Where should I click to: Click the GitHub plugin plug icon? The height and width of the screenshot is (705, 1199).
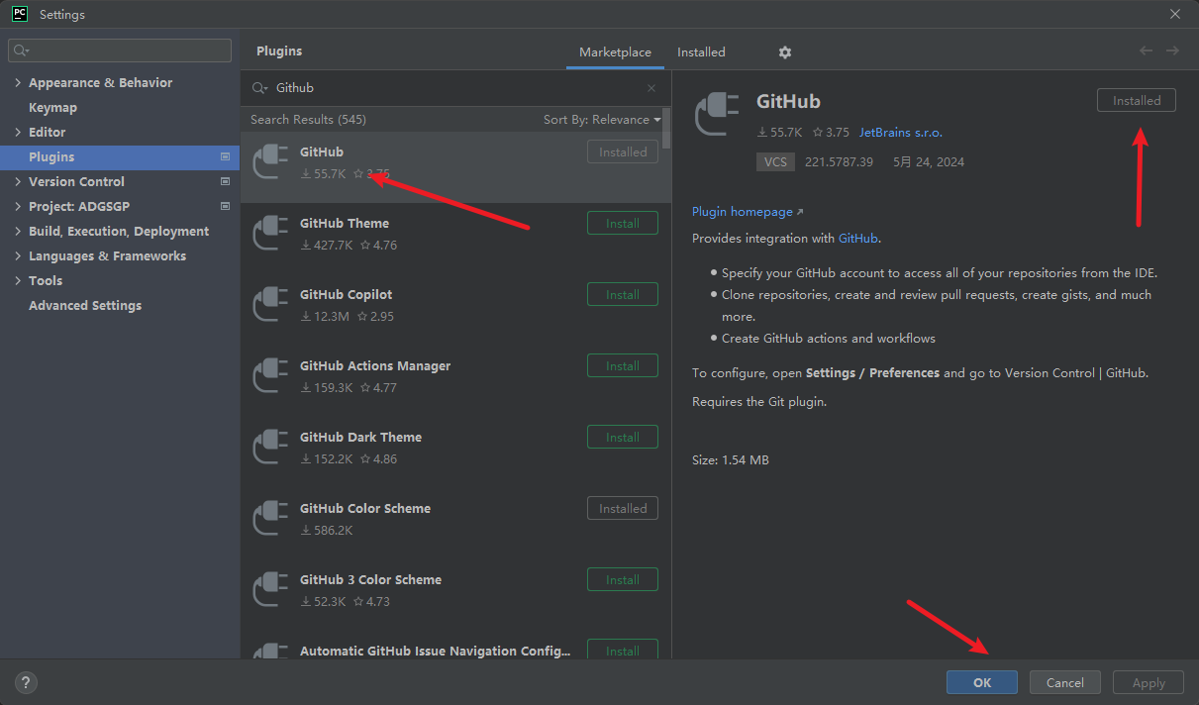coord(270,161)
